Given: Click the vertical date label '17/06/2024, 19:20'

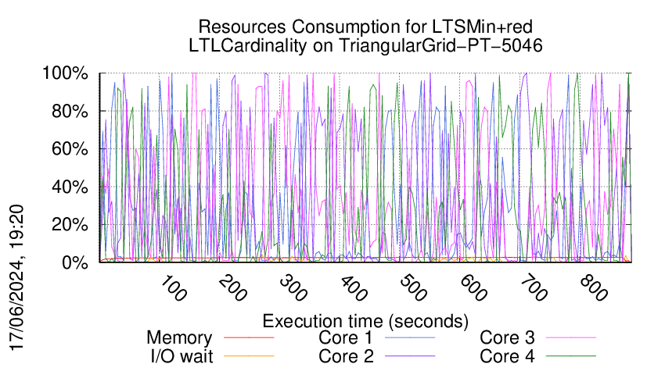Looking at the screenshot, I should tap(17, 278).
